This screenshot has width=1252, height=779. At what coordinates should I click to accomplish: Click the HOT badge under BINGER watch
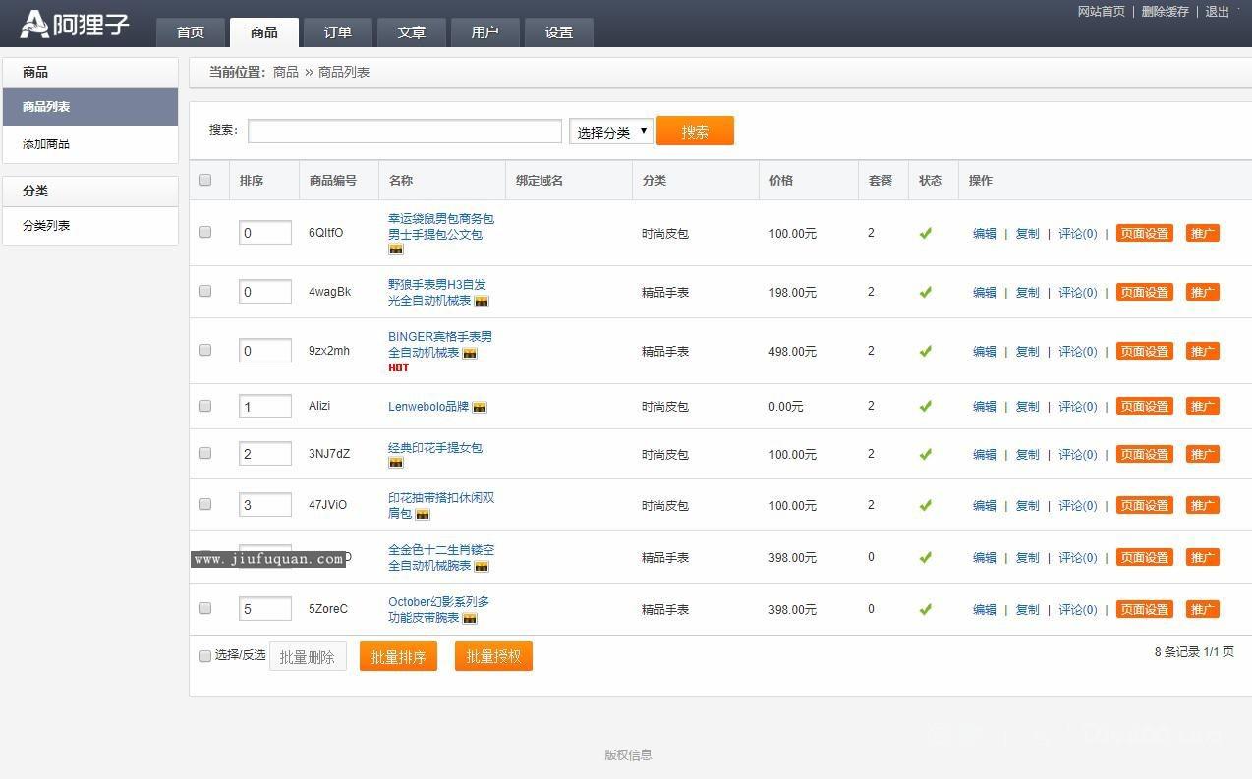coord(398,368)
